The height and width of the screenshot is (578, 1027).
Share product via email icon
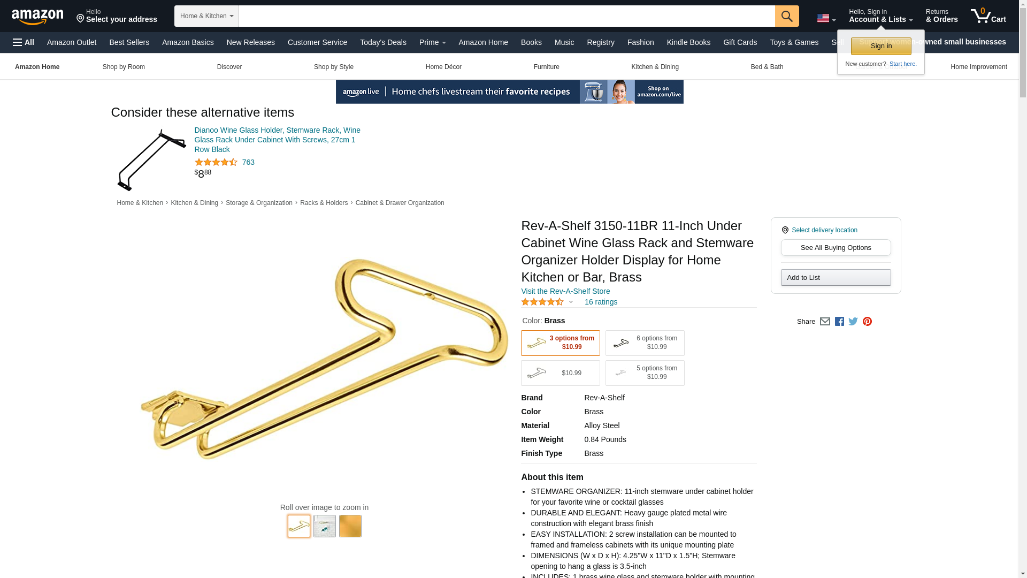(x=825, y=322)
